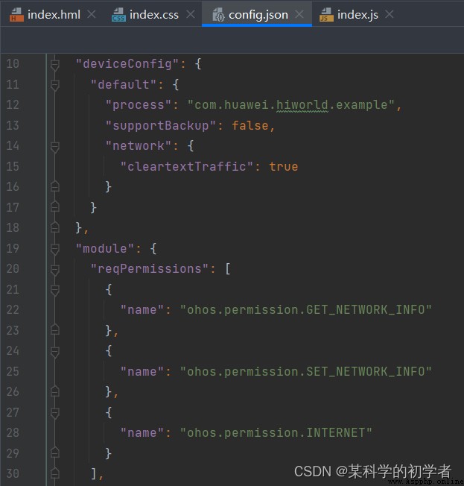Click the JS file icon on index.js tab

326,15
